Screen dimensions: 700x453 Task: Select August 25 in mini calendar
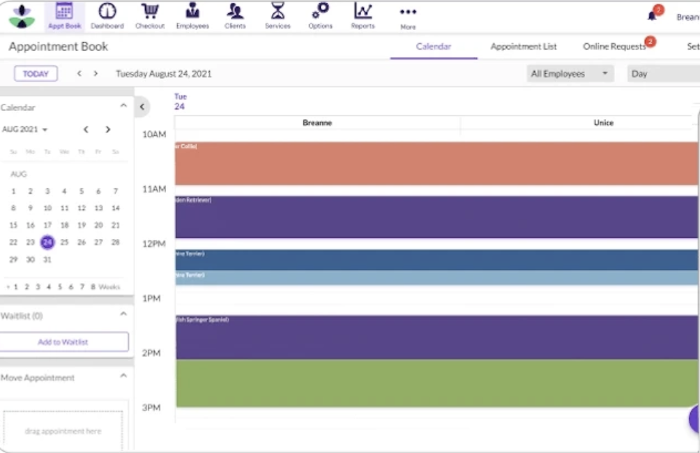tap(64, 243)
